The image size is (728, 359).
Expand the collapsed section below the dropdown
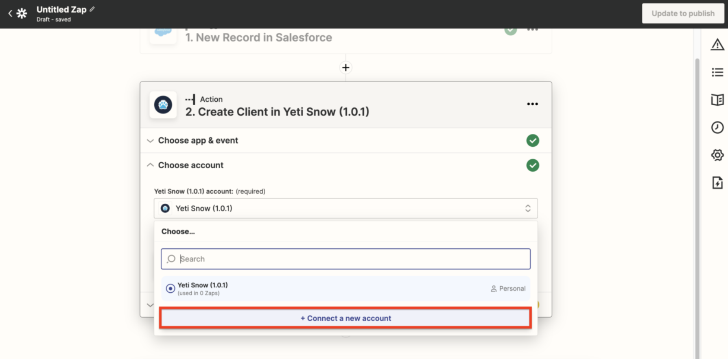(150, 305)
